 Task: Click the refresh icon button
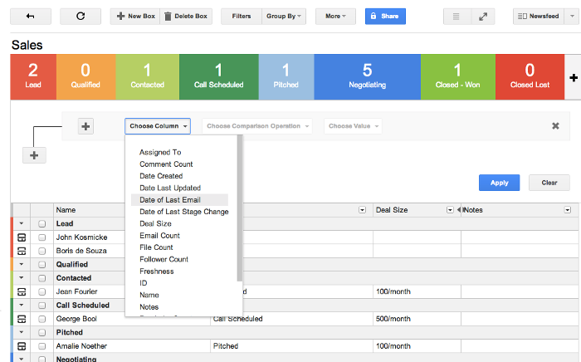pos(81,17)
